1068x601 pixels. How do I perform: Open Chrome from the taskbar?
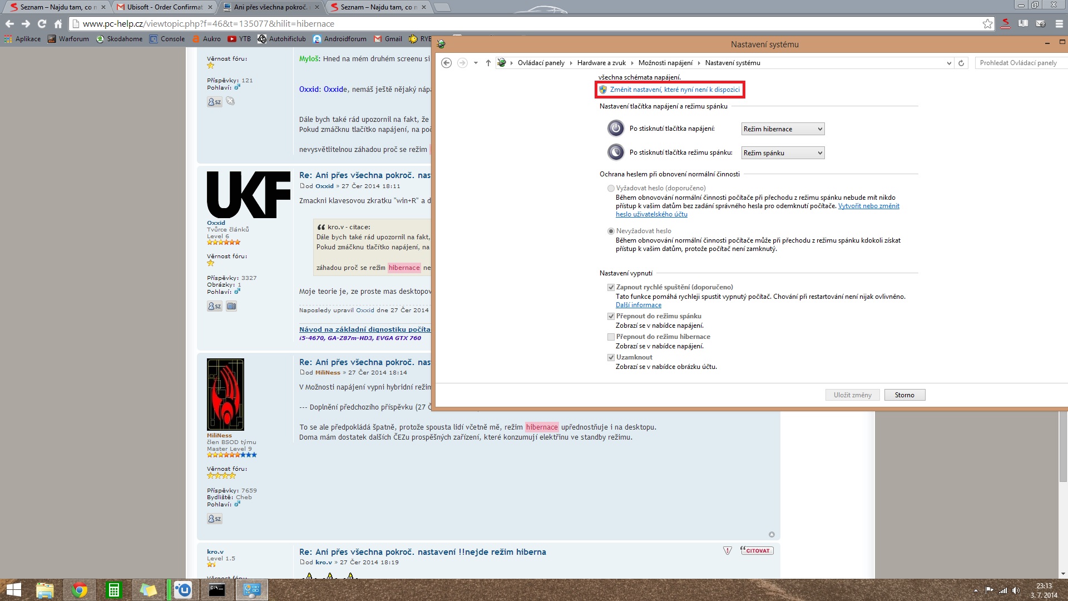[x=79, y=590]
